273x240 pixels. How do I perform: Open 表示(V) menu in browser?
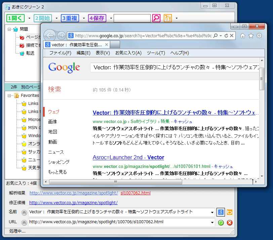click(103, 53)
